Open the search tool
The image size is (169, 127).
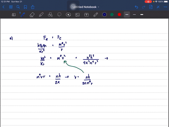pos(18,7)
